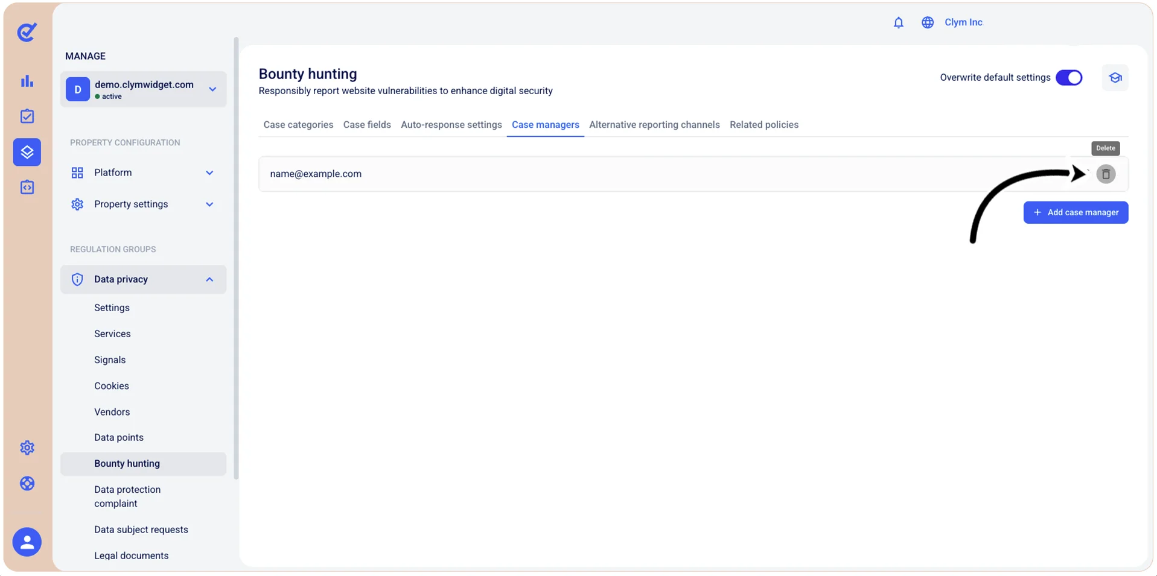Open Clym Inc account link
Image resolution: width=1157 pixels, height=576 pixels.
[x=963, y=22]
